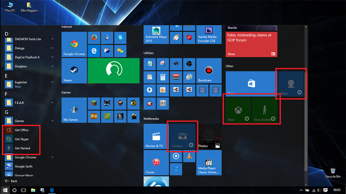Open the VLC cone small tile
Screen dimensions: 346x194
pyautogui.click(x=189, y=156)
